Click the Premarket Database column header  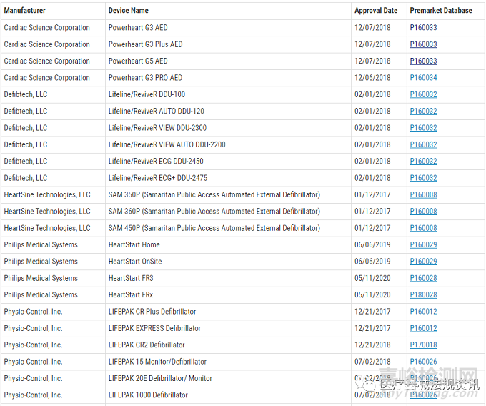(441, 11)
